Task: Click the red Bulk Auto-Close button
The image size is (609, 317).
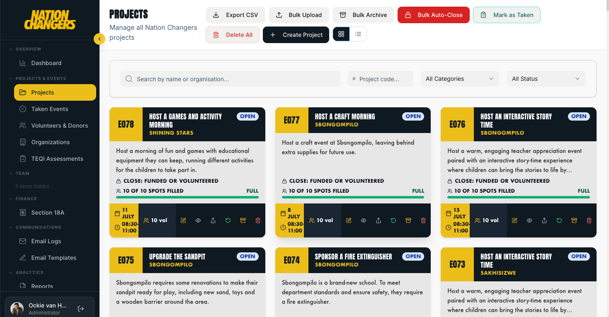Action: pyautogui.click(x=434, y=15)
